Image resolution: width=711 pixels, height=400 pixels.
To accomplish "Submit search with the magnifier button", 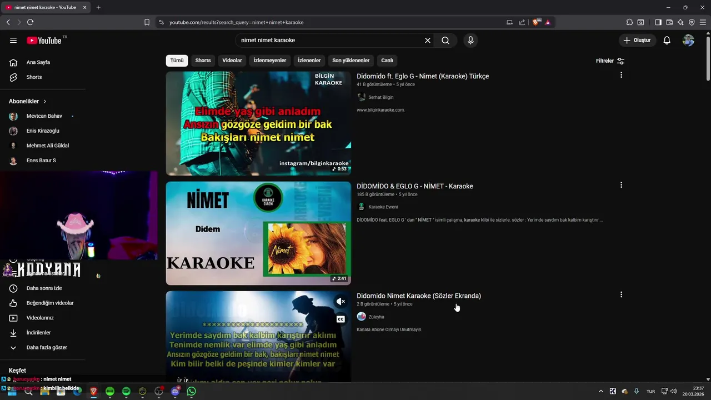I will pyautogui.click(x=445, y=41).
